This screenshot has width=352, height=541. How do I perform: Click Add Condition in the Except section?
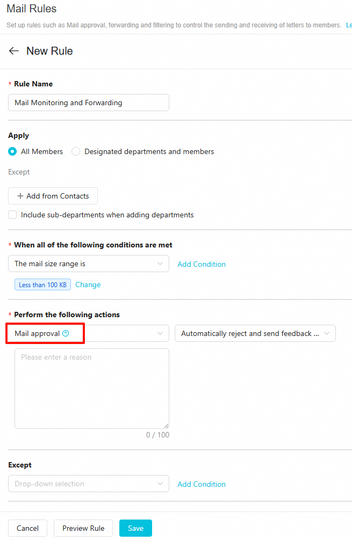202,484
